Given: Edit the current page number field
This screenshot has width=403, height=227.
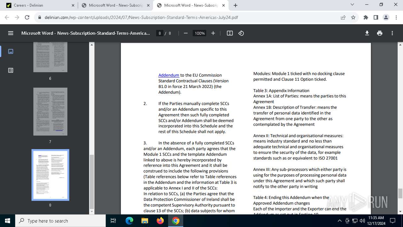Looking at the screenshot, I should [x=160, y=33].
